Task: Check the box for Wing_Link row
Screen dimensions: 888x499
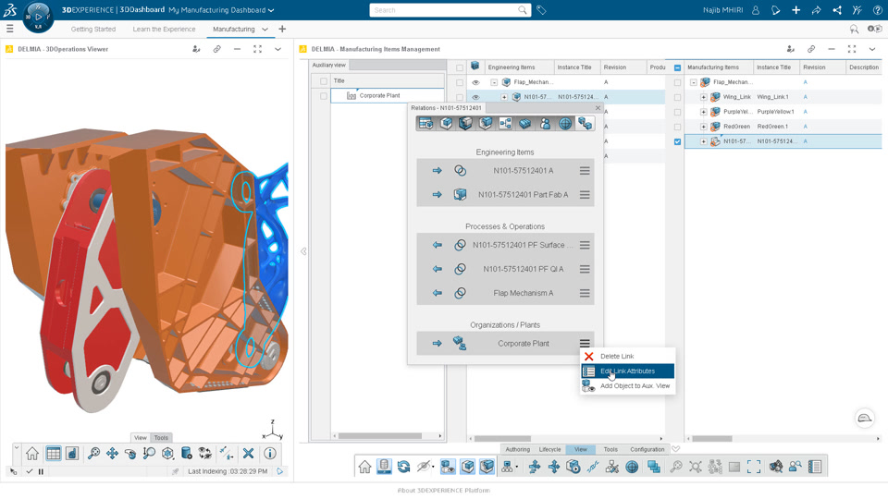Action: point(677,97)
